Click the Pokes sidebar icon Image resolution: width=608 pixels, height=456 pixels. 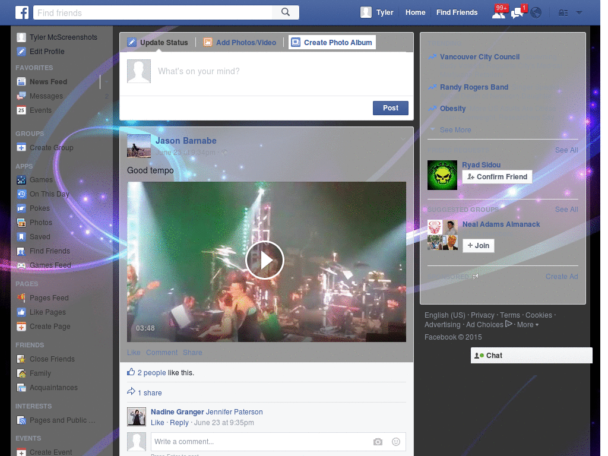coord(21,208)
